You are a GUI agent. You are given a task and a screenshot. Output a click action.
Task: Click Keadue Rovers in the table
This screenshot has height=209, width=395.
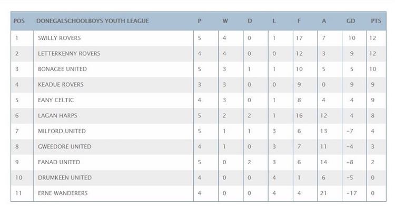pos(61,85)
